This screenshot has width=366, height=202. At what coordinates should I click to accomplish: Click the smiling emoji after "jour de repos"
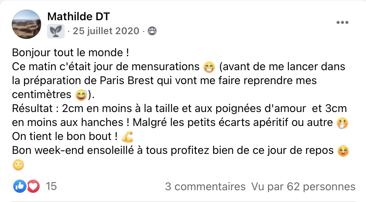(x=342, y=151)
